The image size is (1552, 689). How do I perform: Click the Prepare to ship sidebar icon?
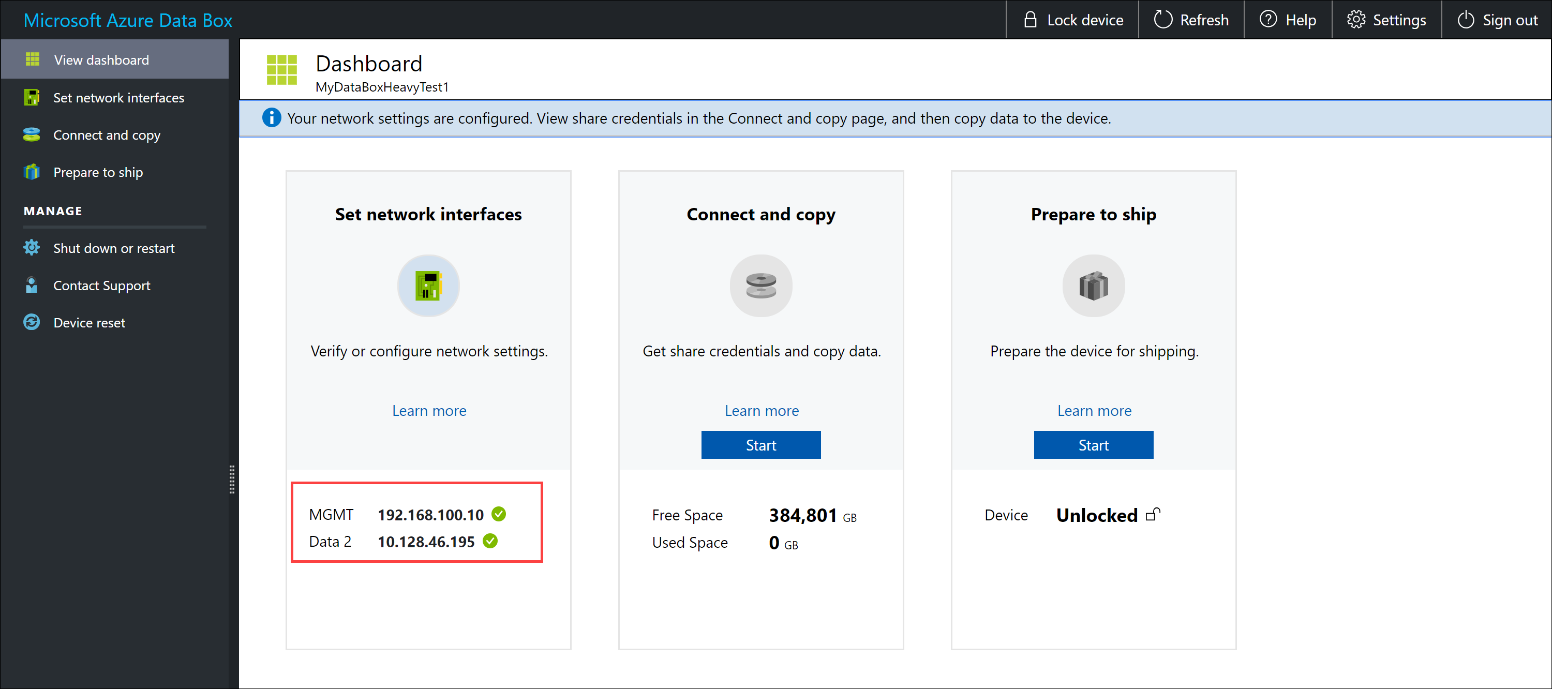(29, 171)
